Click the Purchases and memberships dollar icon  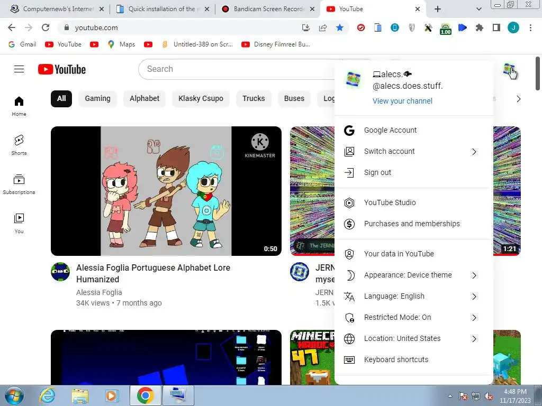pyautogui.click(x=349, y=224)
